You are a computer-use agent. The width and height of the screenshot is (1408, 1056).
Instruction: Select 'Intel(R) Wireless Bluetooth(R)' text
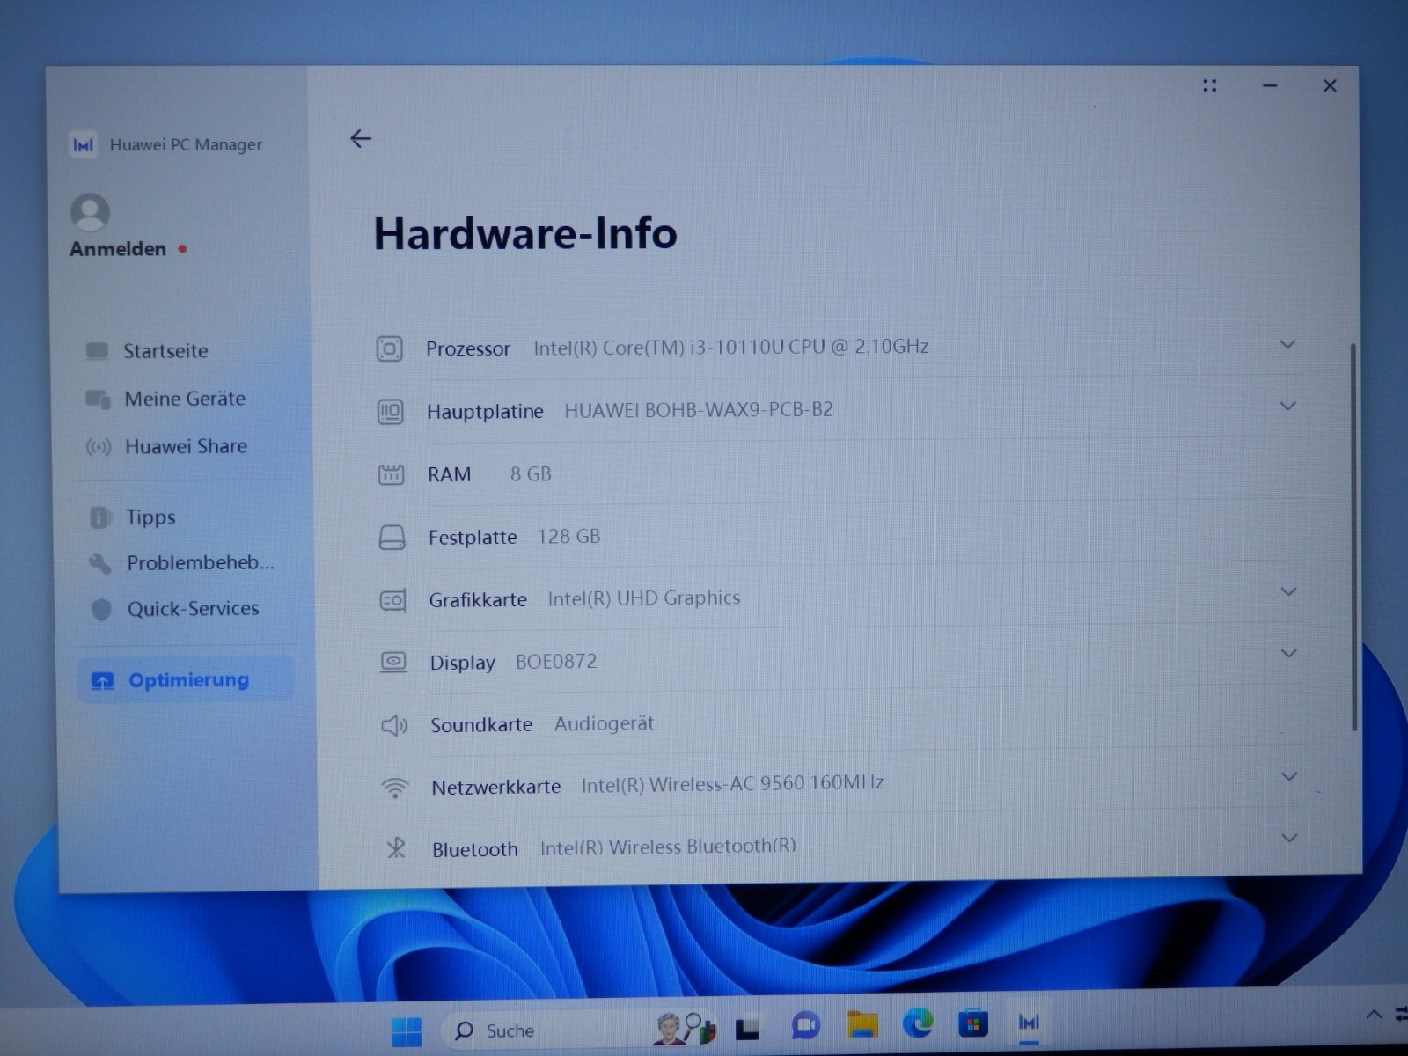point(668,847)
